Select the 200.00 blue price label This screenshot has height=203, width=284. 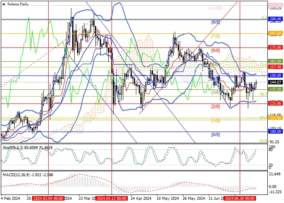(275, 19)
